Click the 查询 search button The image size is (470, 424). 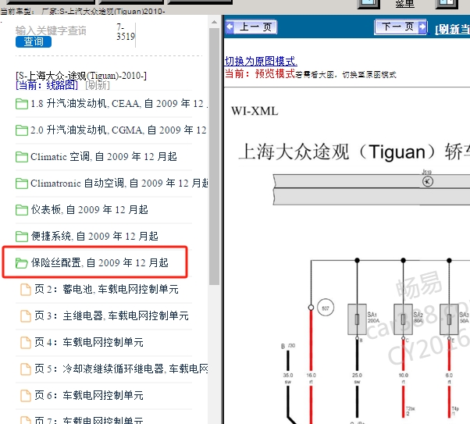pyautogui.click(x=34, y=41)
